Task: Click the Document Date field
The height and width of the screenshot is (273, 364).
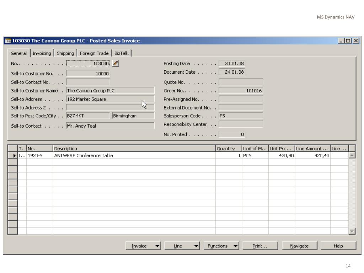Action: [x=232, y=72]
